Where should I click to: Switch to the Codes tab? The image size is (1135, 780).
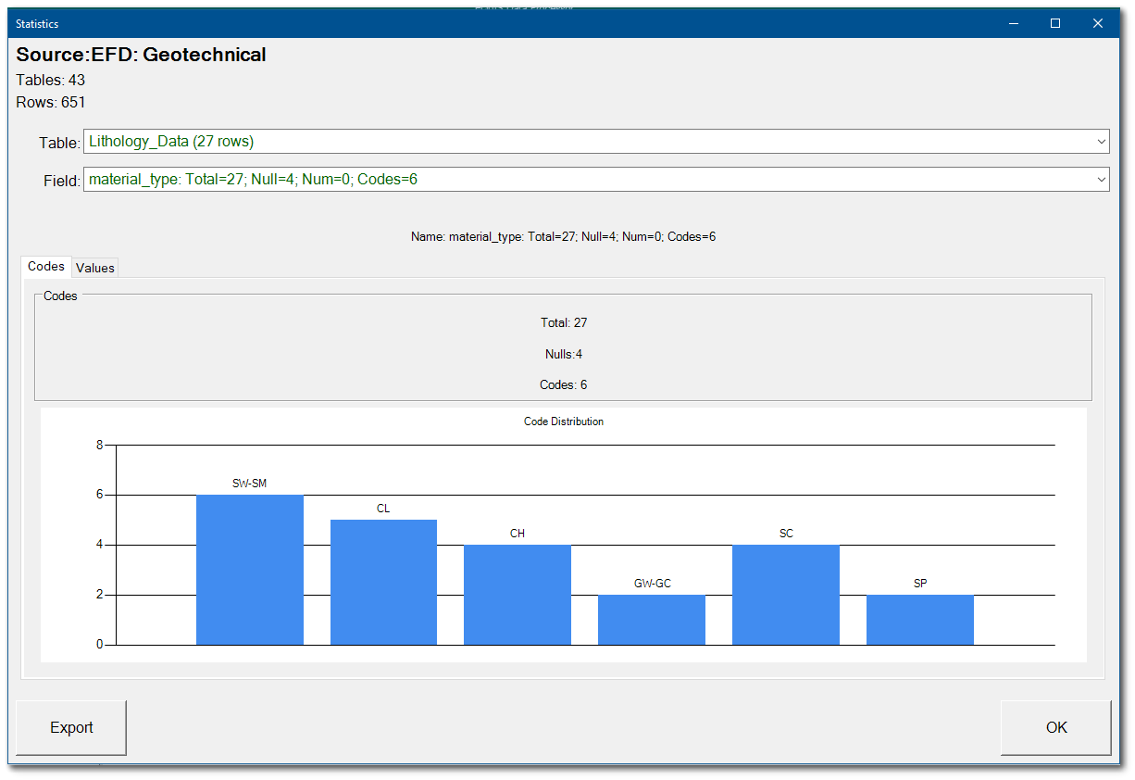point(45,266)
